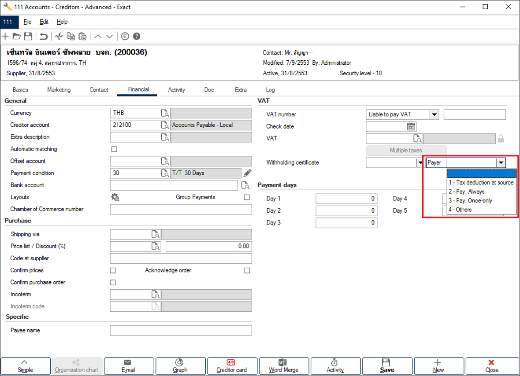Browse Creditor account lookup icon
Image resolution: width=520 pixels, height=376 pixels.
point(165,125)
